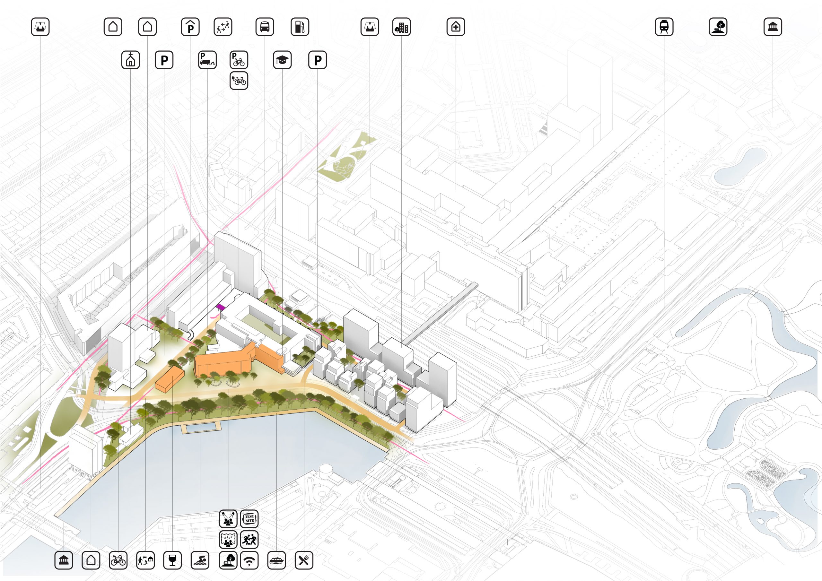Click the wifi signal icon
The height and width of the screenshot is (581, 822).
point(249,560)
